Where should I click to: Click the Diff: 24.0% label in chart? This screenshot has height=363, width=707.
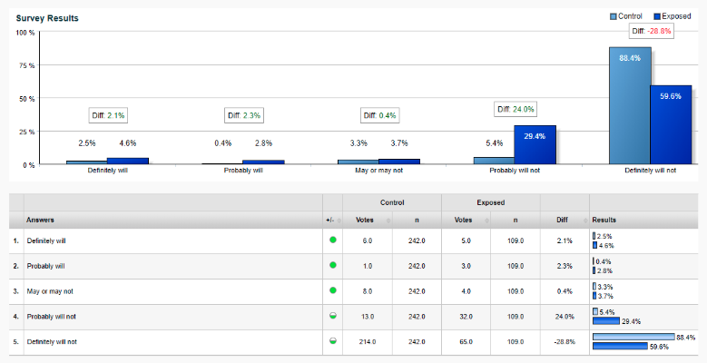(516, 109)
